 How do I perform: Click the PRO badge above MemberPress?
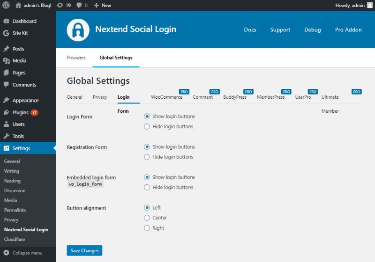pos(286,92)
